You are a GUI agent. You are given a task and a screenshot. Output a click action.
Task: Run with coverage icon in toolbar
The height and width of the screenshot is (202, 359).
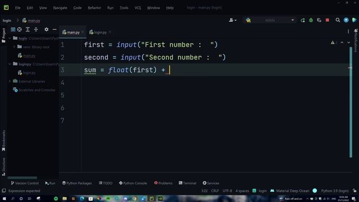(319, 20)
